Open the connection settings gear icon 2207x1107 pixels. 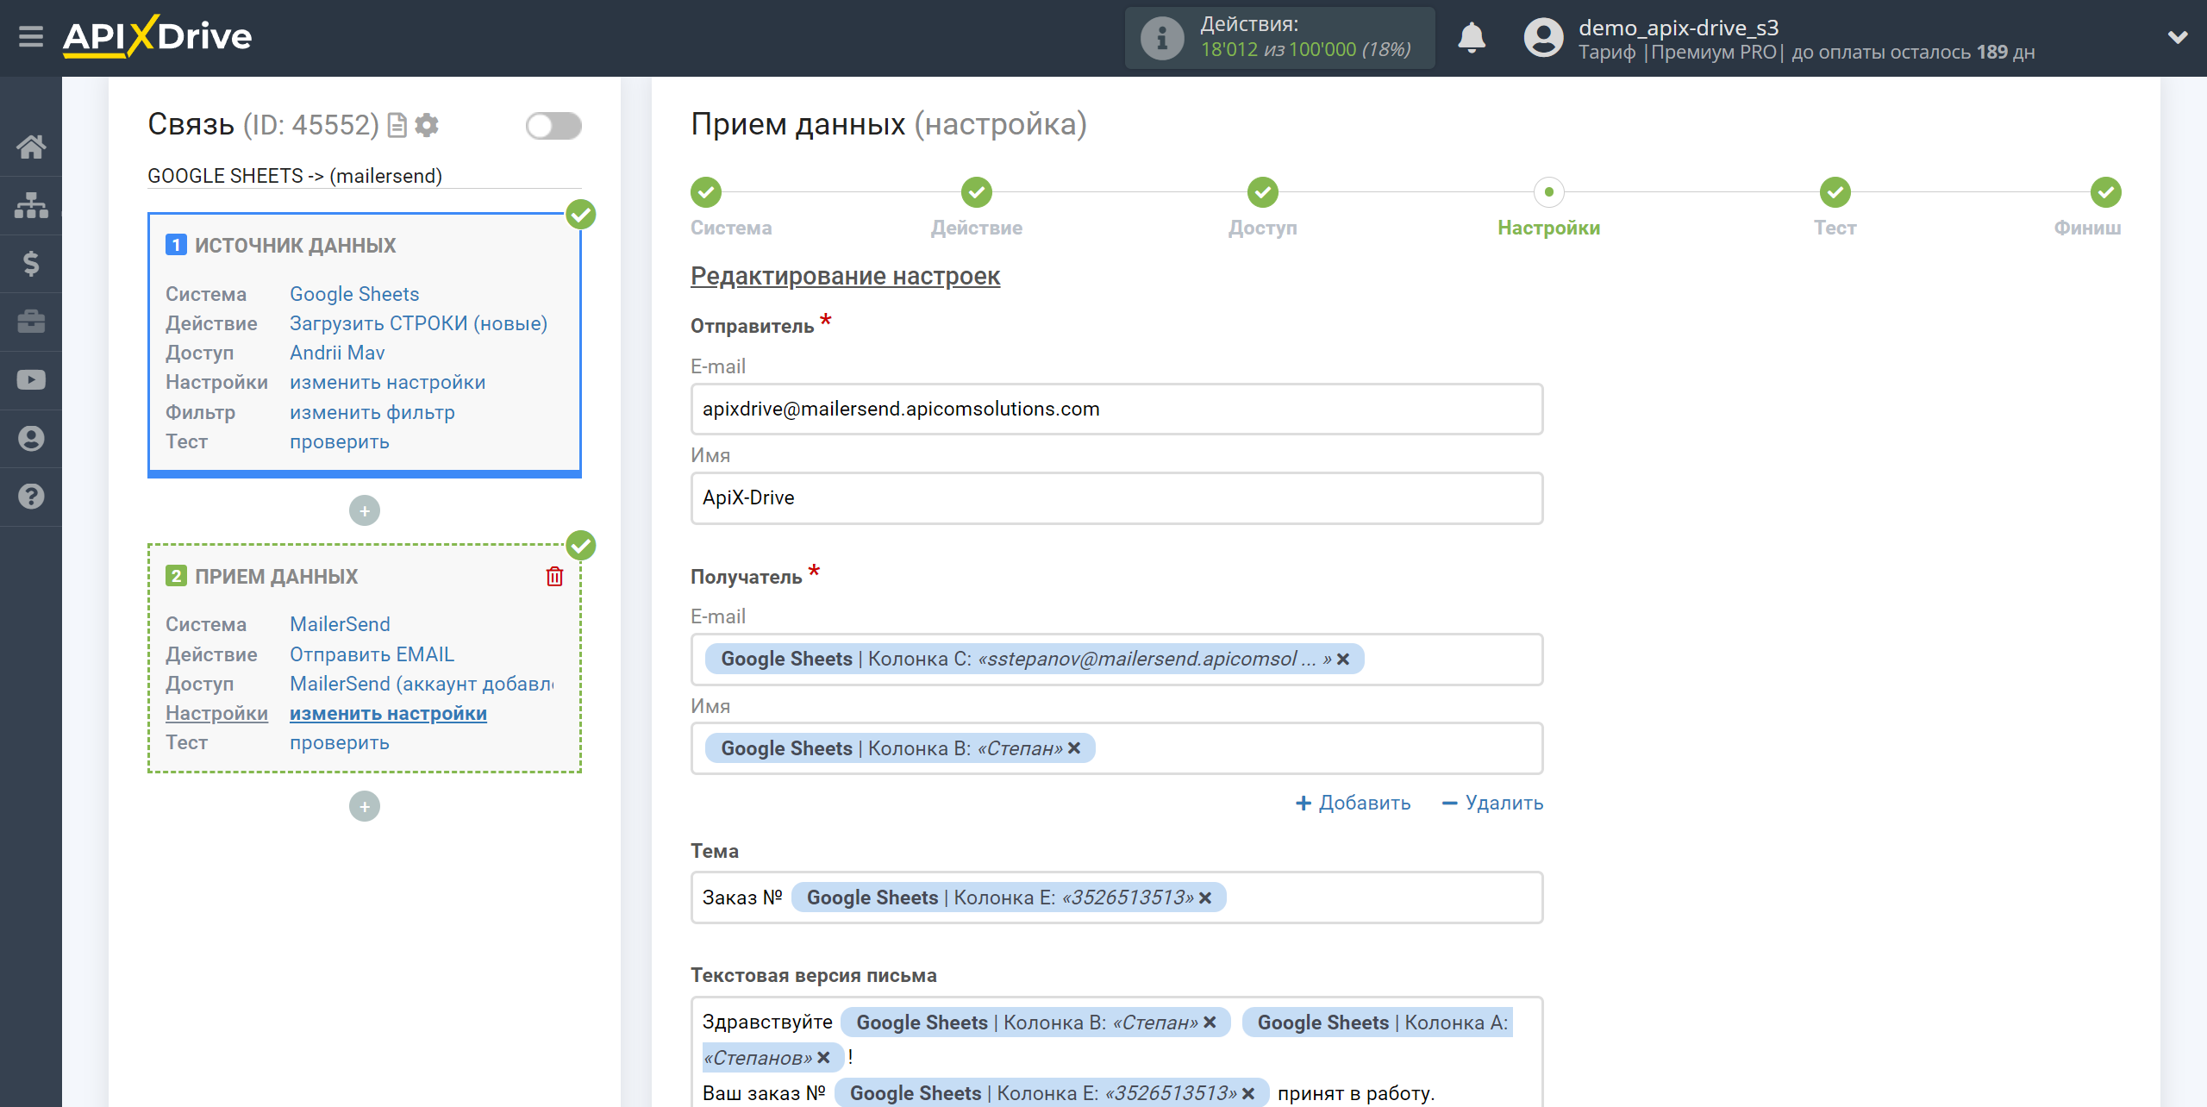point(427,126)
